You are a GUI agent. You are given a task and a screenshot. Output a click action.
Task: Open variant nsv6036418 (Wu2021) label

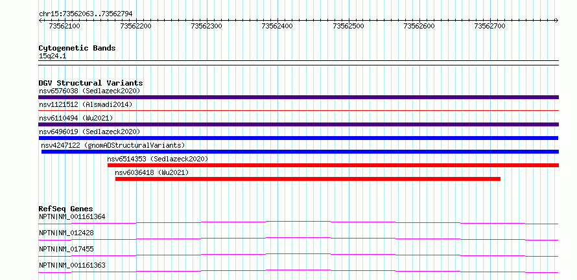(x=152, y=172)
